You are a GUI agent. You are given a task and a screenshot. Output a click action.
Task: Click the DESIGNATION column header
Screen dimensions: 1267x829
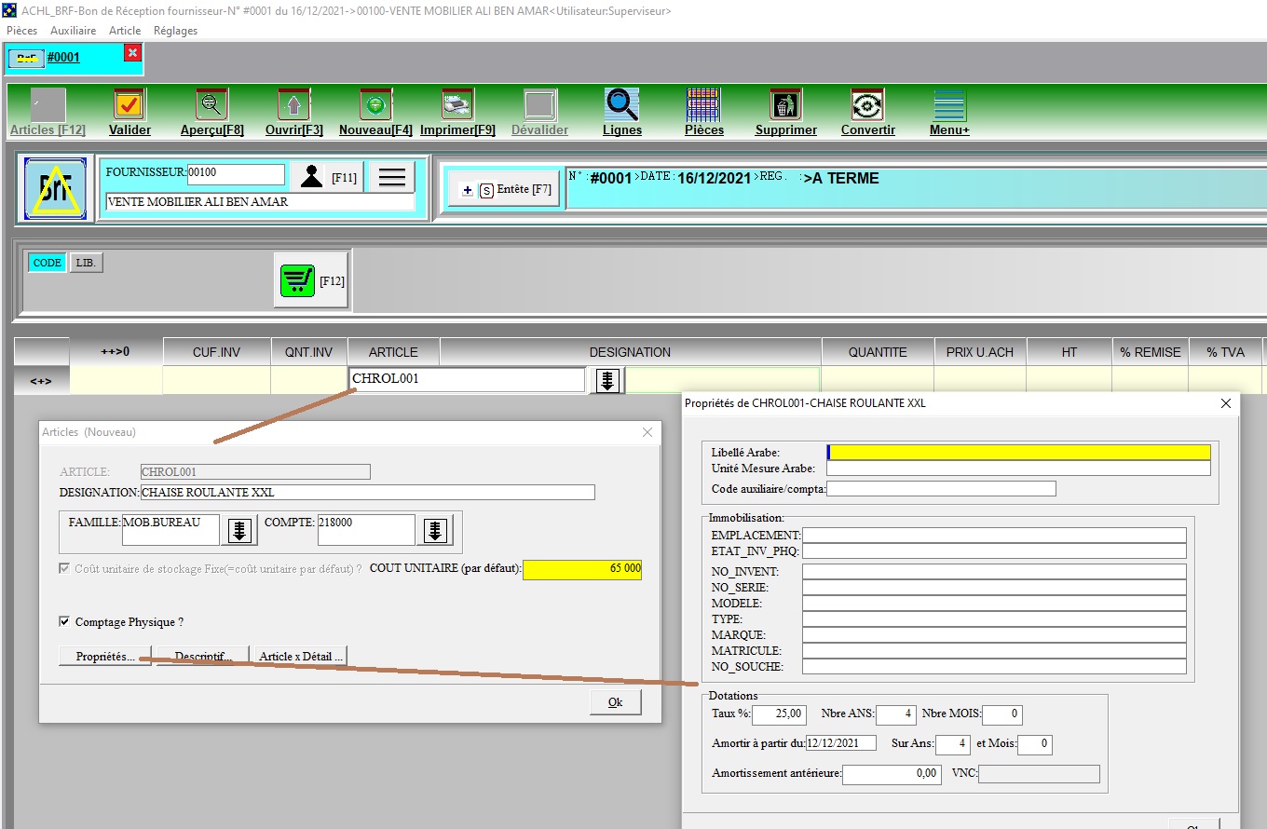tap(630, 352)
